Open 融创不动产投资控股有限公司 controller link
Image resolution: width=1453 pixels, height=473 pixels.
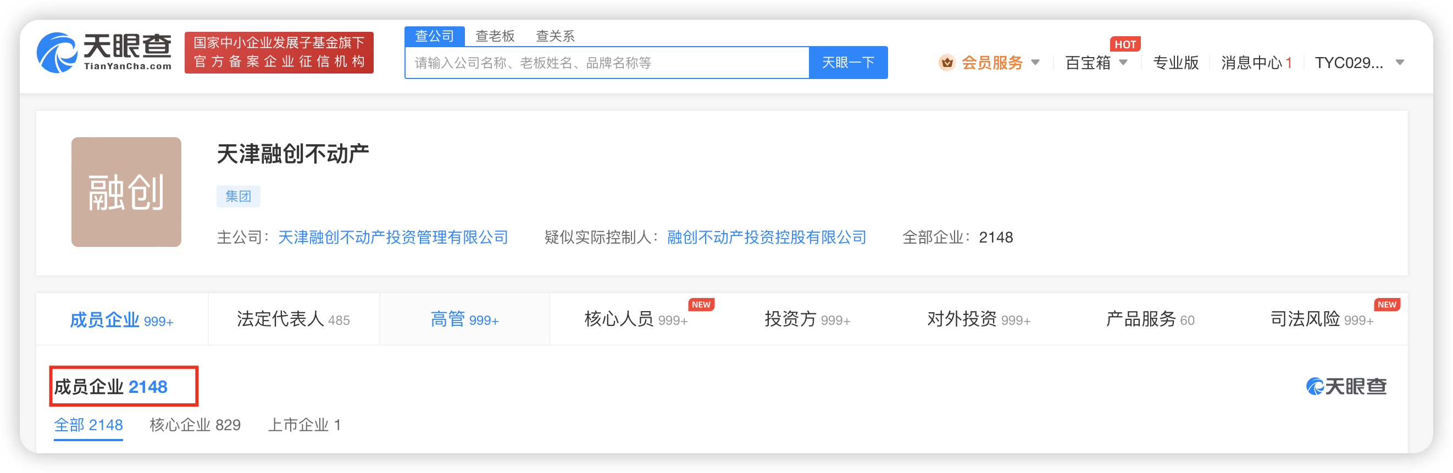(767, 238)
